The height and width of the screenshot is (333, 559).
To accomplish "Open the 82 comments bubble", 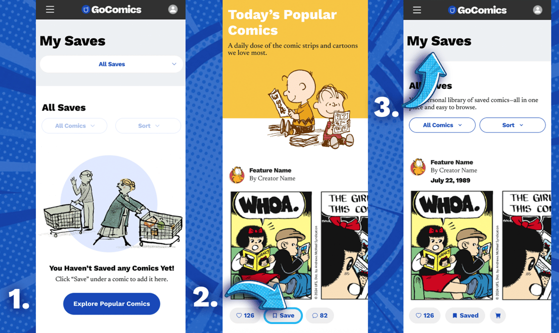I will click(320, 316).
